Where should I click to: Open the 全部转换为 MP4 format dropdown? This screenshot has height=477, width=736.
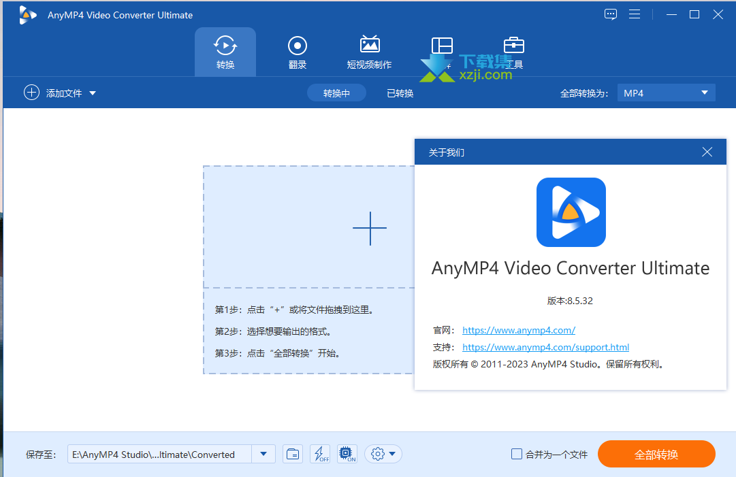tap(666, 93)
